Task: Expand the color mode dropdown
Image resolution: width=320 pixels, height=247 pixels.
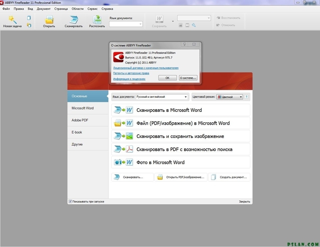Action: [x=241, y=97]
